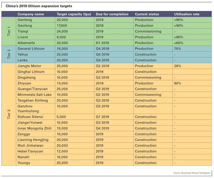Screen dimensions: 214x178
Task: Click the 'China's 2019 lithium expansion targets' title
Action: [x=37, y=6]
